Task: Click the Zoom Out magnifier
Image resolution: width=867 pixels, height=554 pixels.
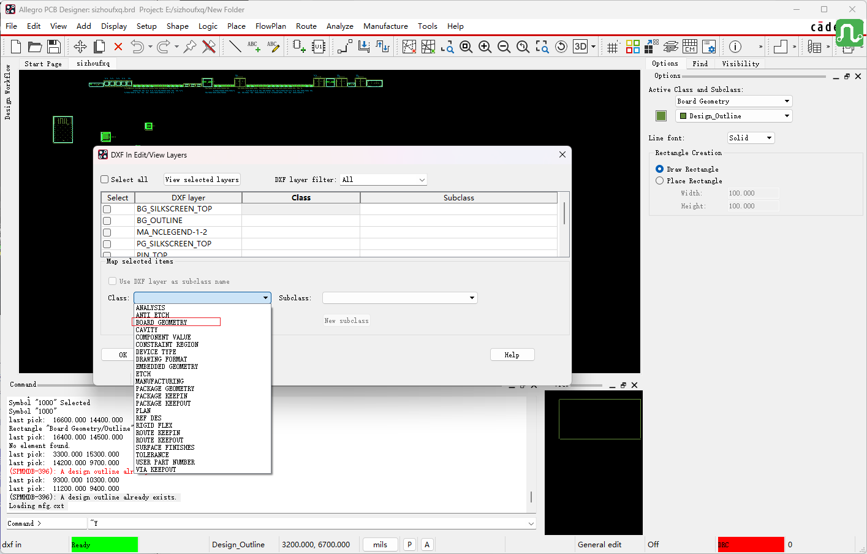Action: pos(504,47)
